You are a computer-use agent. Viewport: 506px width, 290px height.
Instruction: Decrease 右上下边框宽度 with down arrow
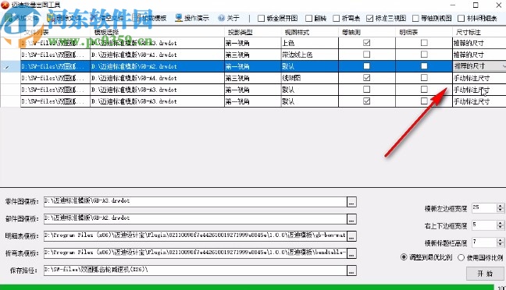pos(501,228)
